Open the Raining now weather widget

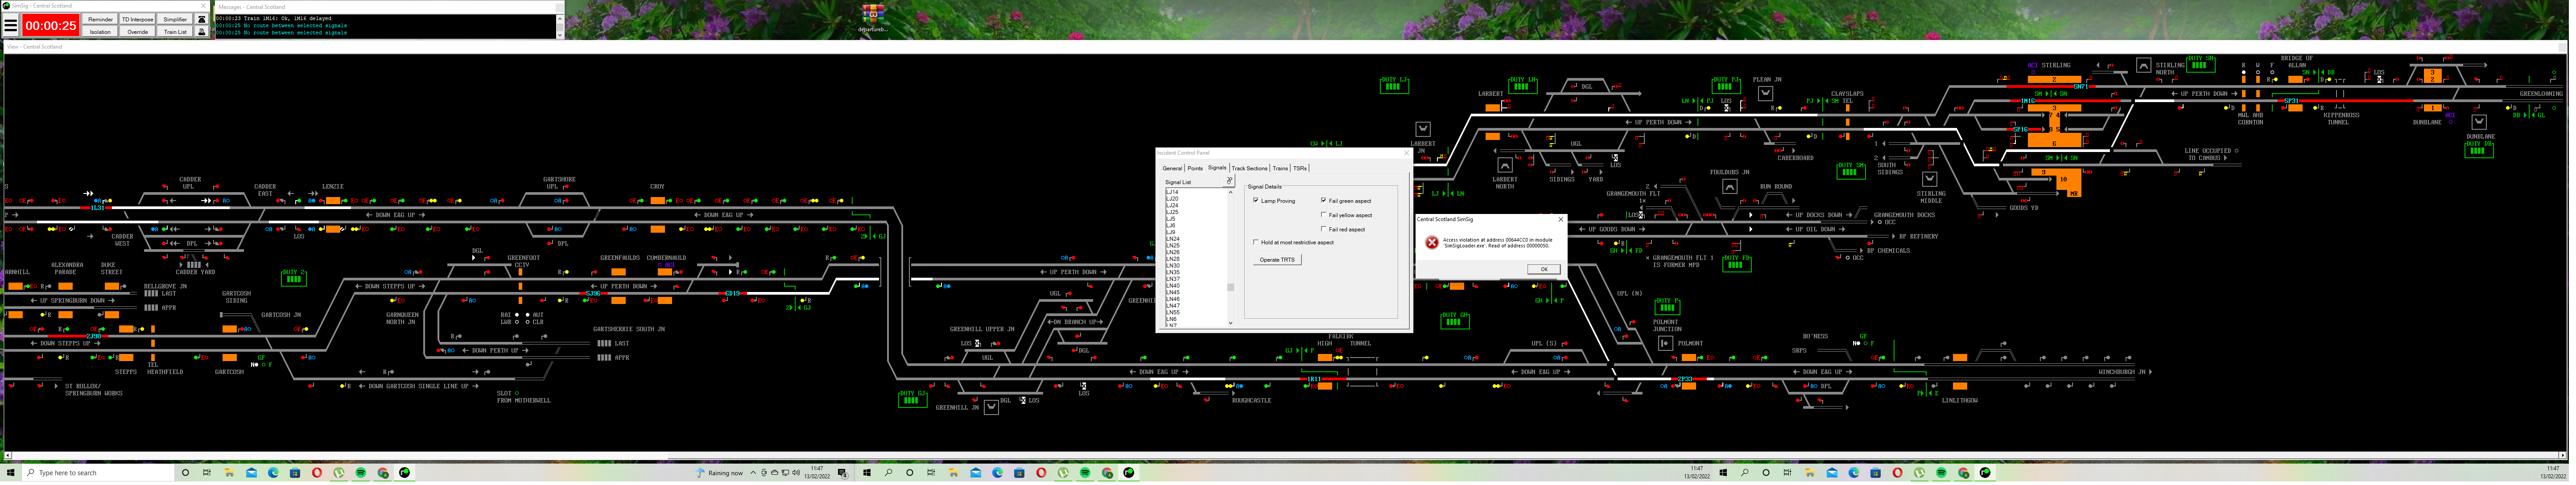[x=720, y=473]
